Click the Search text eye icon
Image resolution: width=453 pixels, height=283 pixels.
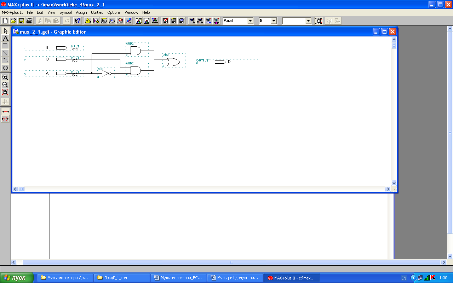[x=192, y=21]
